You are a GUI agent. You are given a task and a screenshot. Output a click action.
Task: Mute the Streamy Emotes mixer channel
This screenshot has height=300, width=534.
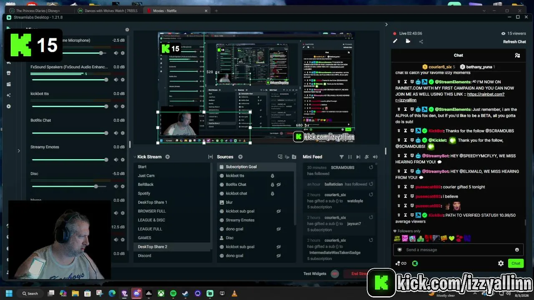click(x=116, y=160)
